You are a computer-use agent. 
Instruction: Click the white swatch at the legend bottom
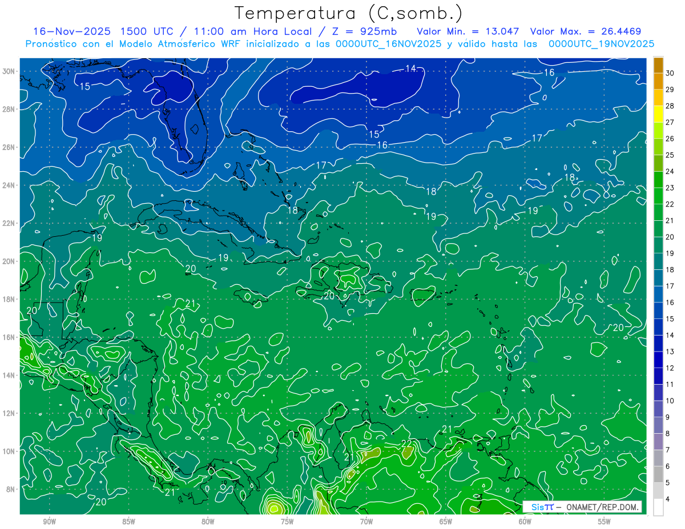coord(658,507)
